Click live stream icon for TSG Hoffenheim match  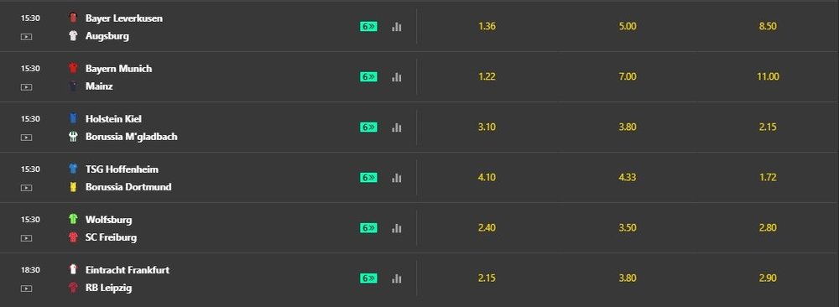[x=26, y=188]
